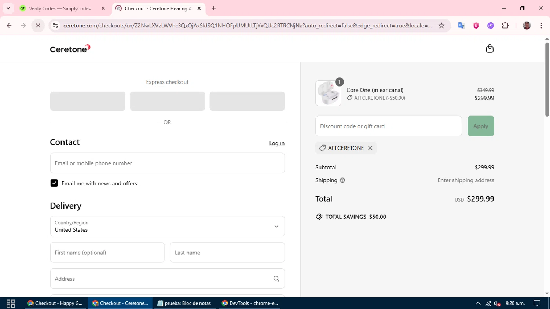Open Google Translate extension icon
The image size is (550, 309).
pos(461,26)
